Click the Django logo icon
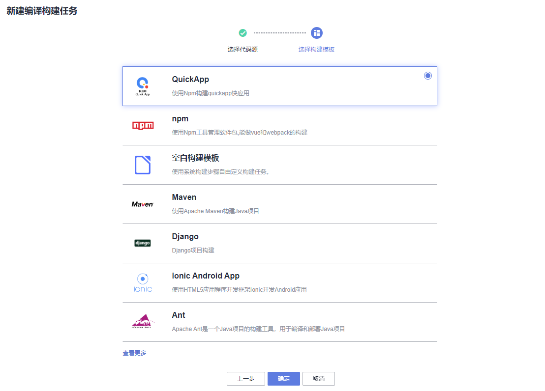 (143, 243)
